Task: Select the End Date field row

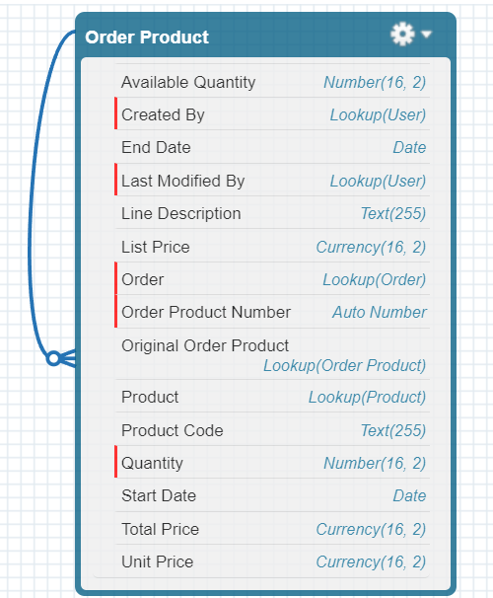Action: (x=272, y=147)
